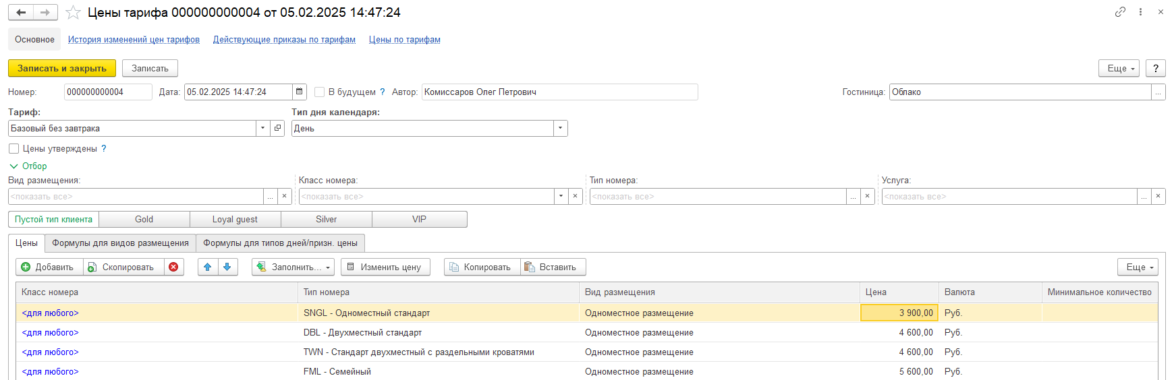Tick the Цены утверждены checkbox

click(x=13, y=149)
